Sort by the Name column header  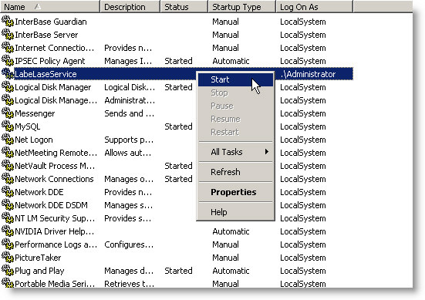click(50, 6)
